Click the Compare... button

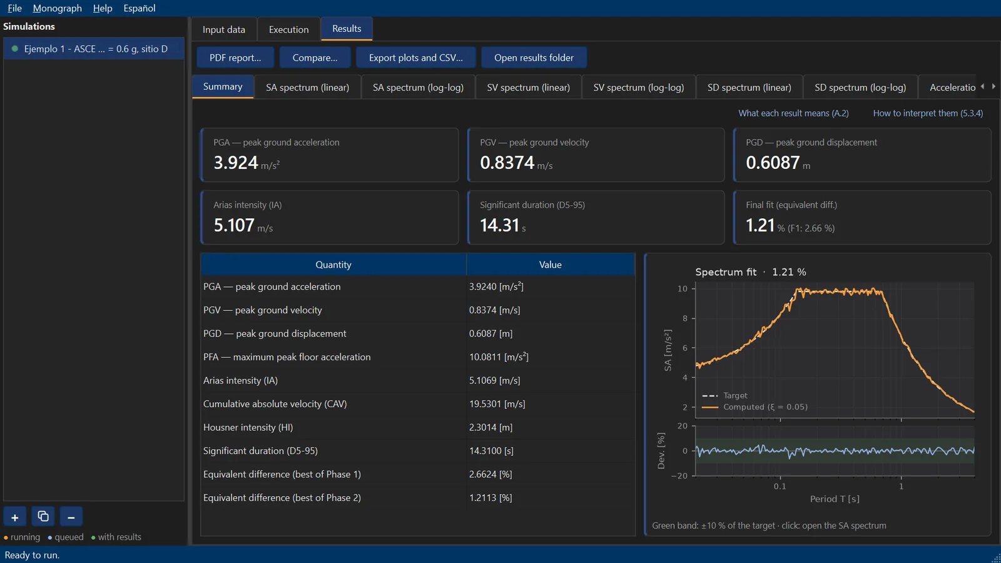click(x=315, y=58)
